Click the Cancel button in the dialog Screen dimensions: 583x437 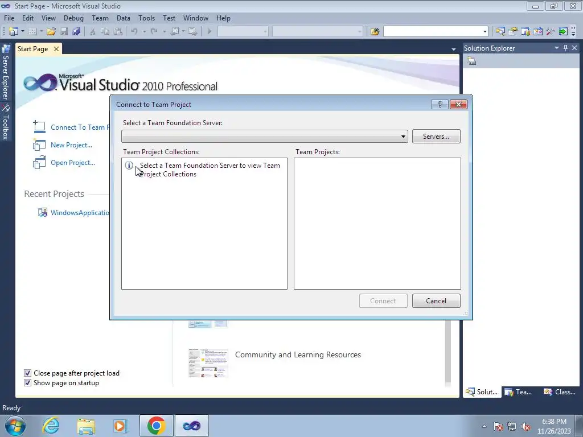coord(436,300)
